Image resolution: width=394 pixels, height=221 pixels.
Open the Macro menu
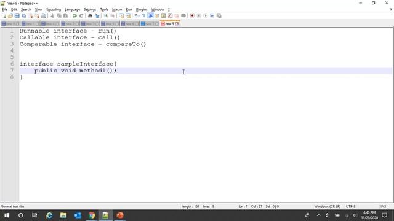pos(117,10)
